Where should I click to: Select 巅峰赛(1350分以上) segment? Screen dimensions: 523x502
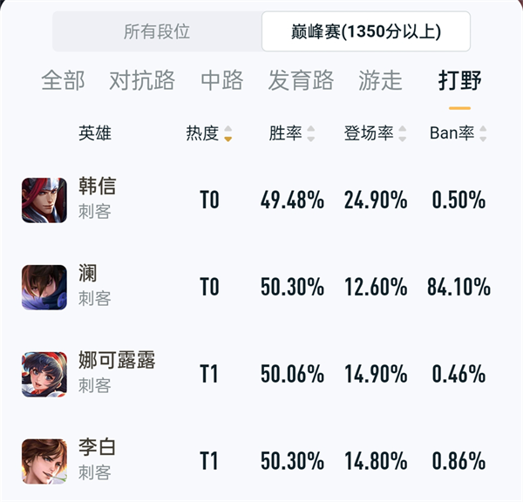(366, 31)
